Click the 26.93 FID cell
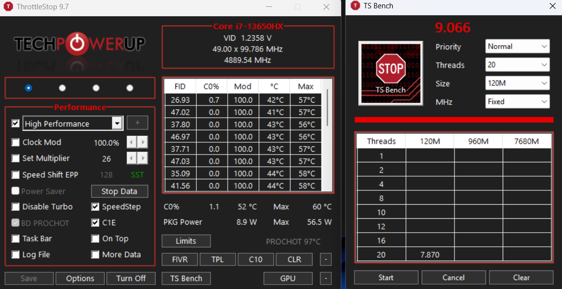 click(180, 100)
